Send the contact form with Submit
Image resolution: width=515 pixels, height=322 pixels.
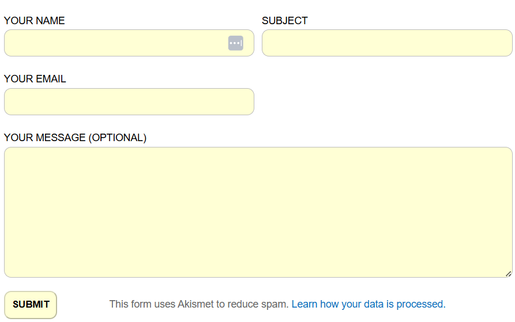tap(31, 305)
